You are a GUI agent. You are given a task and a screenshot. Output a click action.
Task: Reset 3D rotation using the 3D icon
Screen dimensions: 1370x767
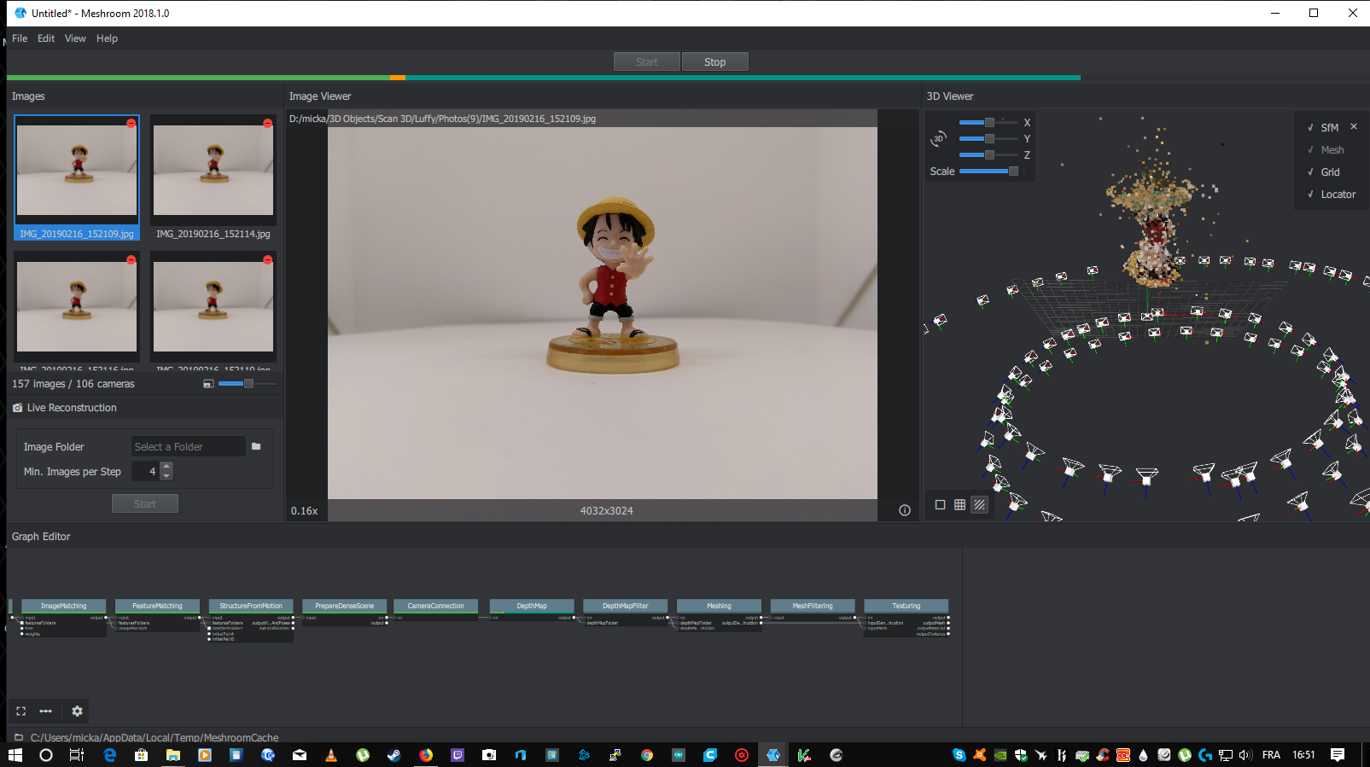coord(939,138)
